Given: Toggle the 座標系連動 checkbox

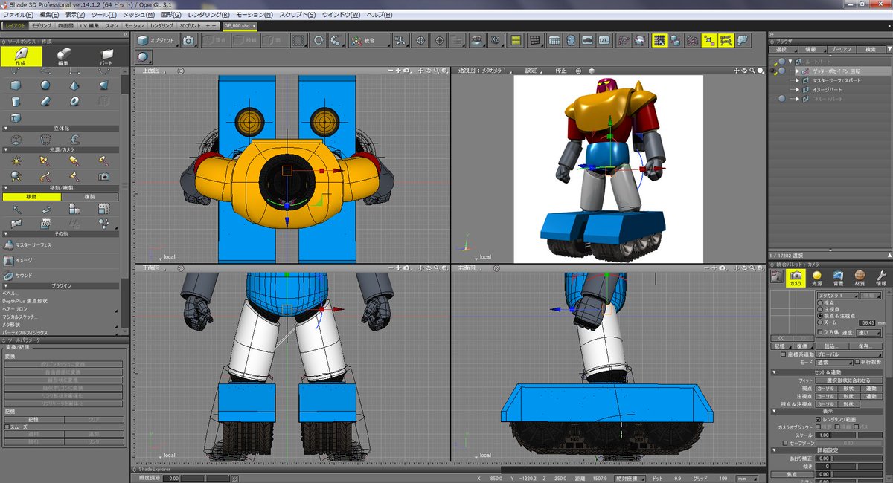Looking at the screenshot, I should tap(782, 354).
